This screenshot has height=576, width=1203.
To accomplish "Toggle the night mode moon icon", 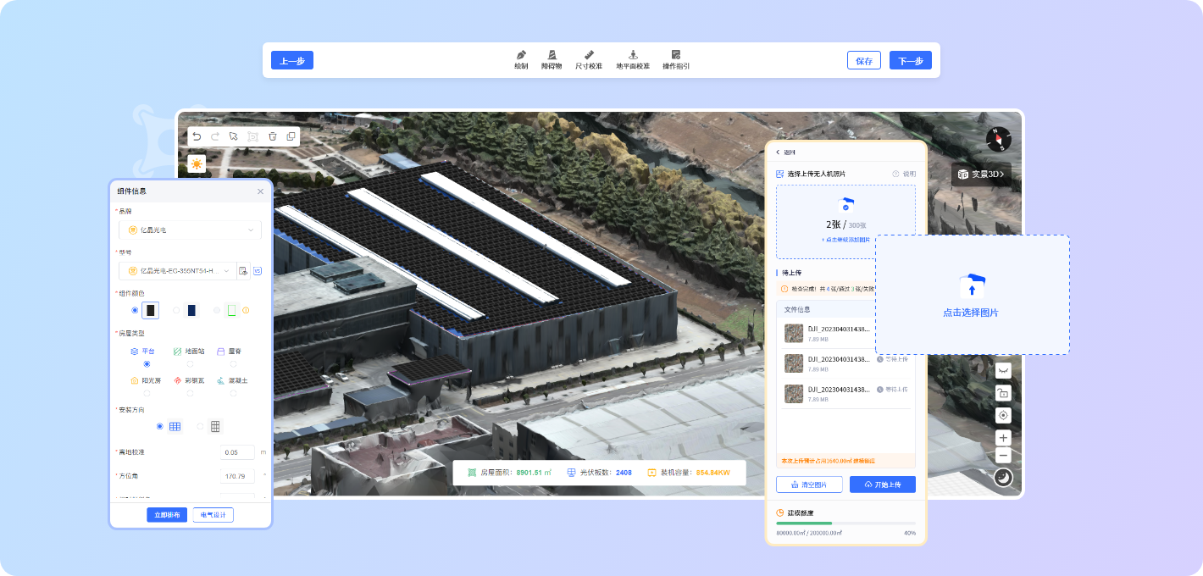I will point(1003,478).
